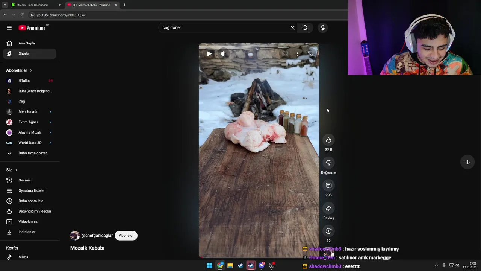Open Mert Kalafat channel
Screen dimensions: 481x271
[29, 112]
